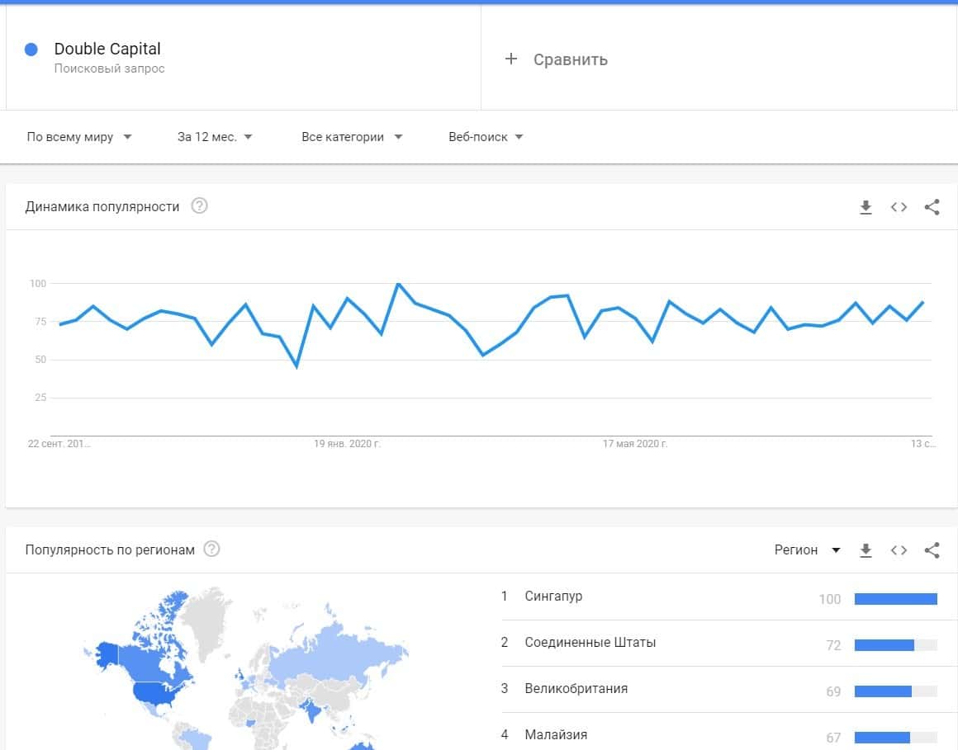Open the По всему миру location dropdown
Viewport: 958px width, 750px height.
click(x=79, y=137)
